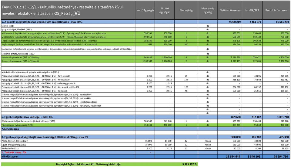Select the value 2 461 071
The width and height of the screenshot is (291, 167).
click(255, 22)
